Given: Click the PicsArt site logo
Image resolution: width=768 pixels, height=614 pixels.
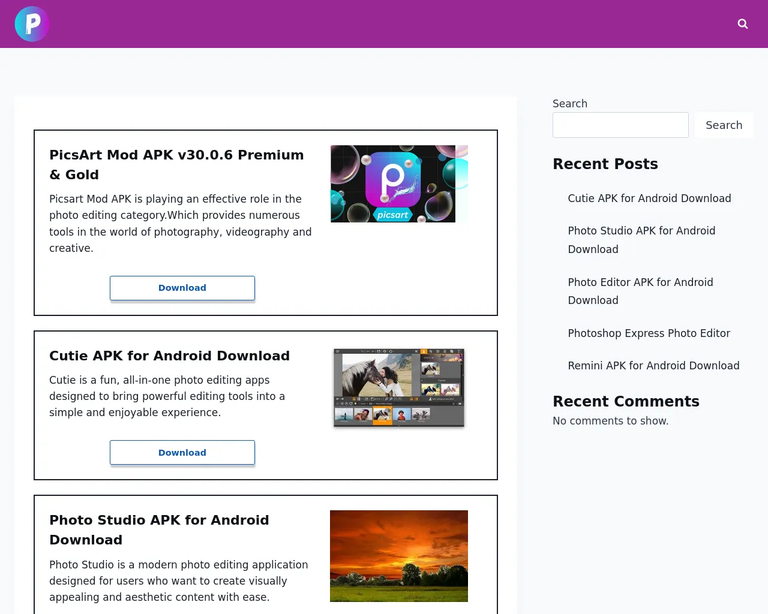Looking at the screenshot, I should pos(32,24).
